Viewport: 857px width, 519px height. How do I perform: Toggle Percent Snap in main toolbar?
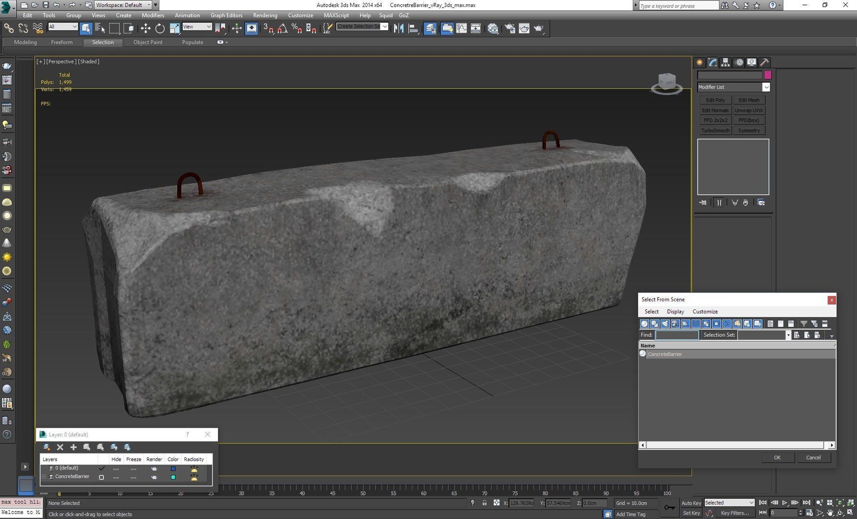point(297,28)
